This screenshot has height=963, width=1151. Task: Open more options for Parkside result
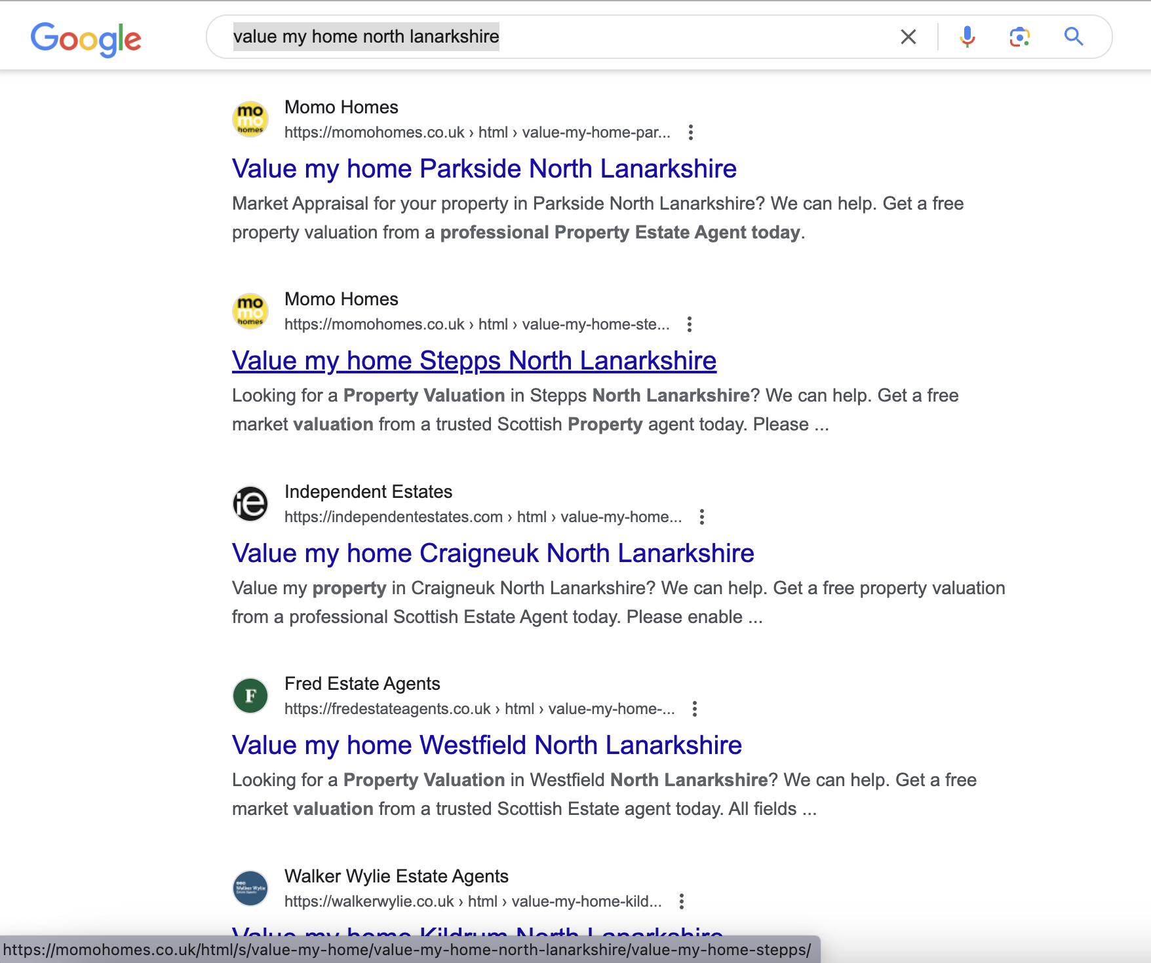(x=690, y=132)
